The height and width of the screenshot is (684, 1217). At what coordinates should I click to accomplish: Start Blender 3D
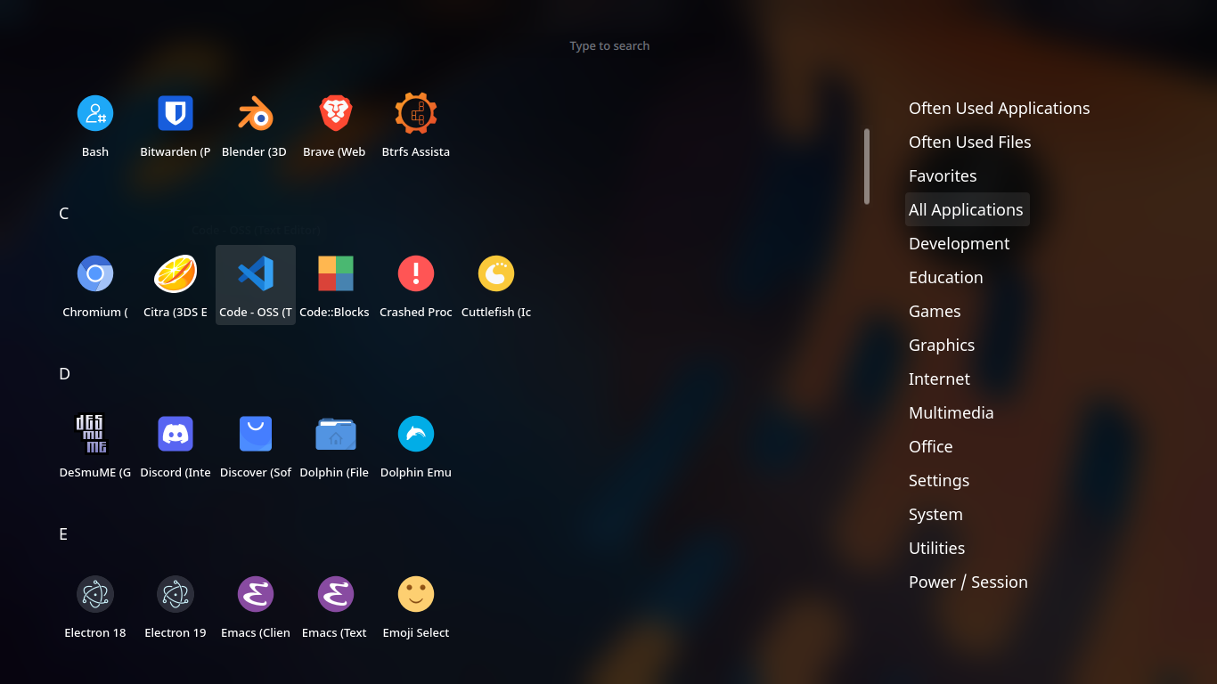(256, 125)
